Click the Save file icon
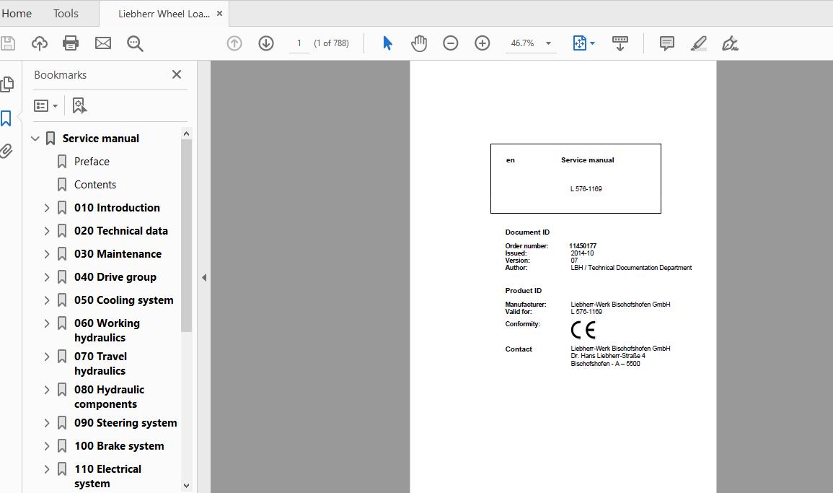 pos(7,43)
